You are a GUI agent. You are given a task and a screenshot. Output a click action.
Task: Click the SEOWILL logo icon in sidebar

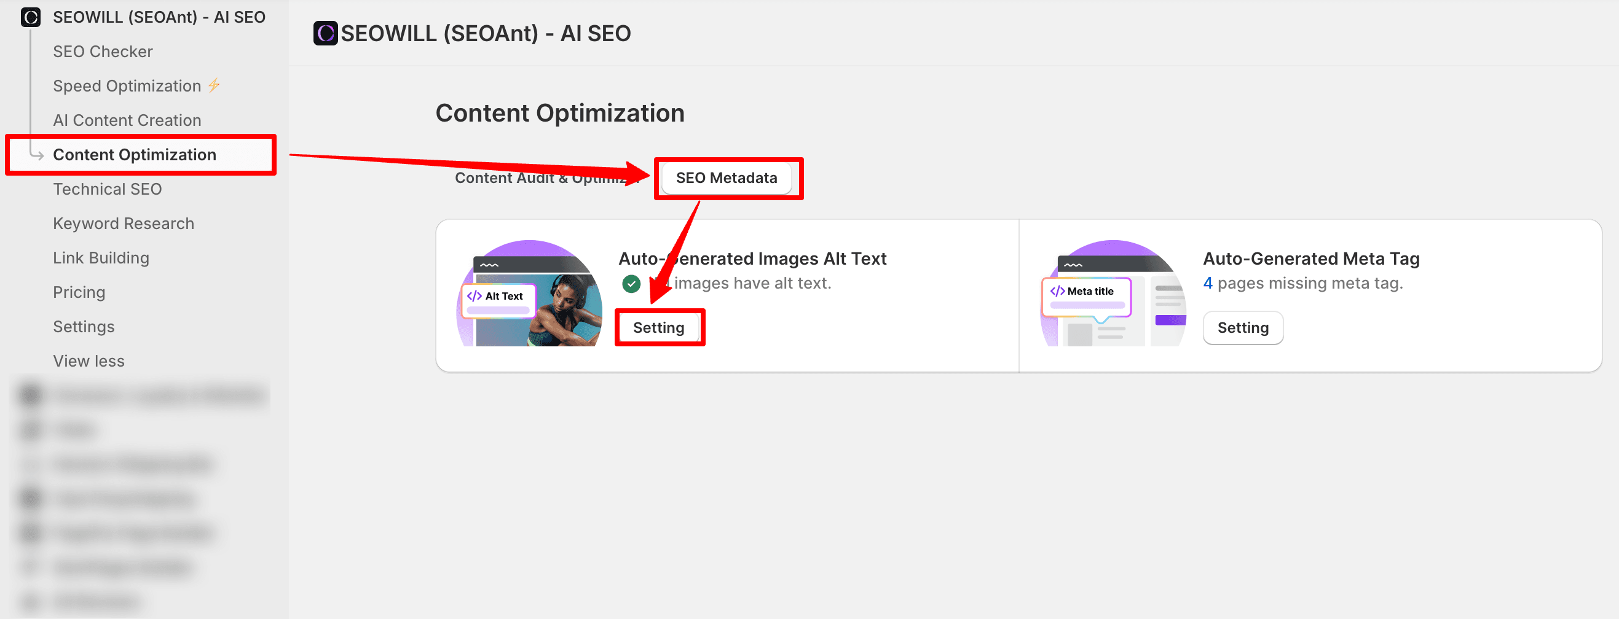30,17
